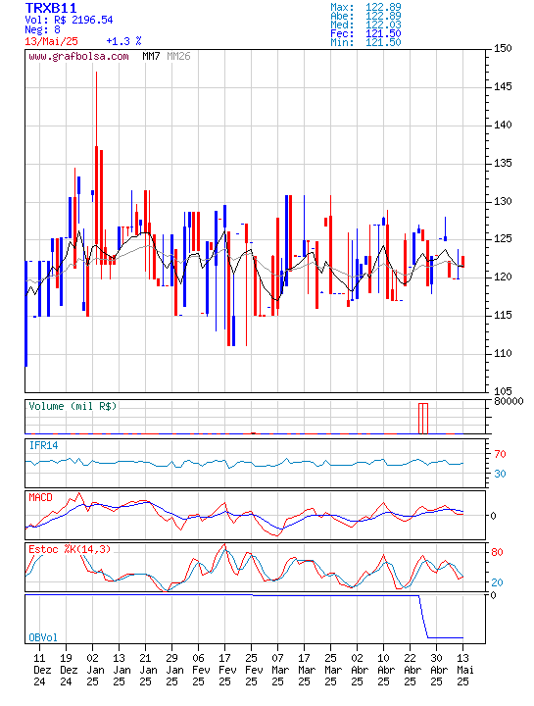
Task: Select the MM26 moving average label
Action: click(178, 56)
